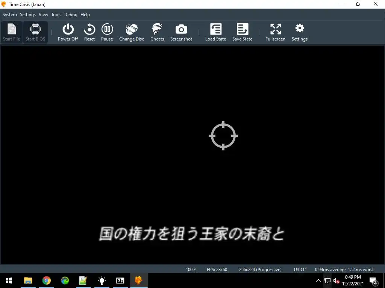The height and width of the screenshot is (288, 385).
Task: Launch Google Chrome from the taskbar
Action: pyautogui.click(x=46, y=280)
